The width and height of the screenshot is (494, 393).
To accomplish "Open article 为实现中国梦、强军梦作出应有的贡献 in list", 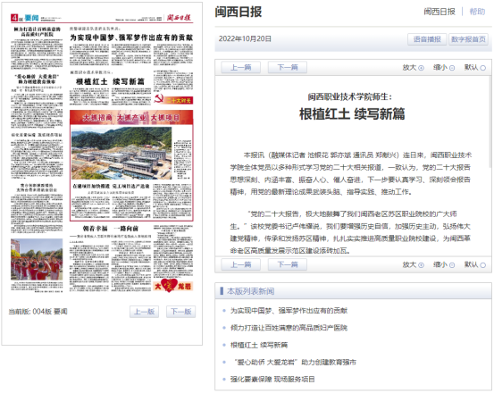I will coord(289,311).
